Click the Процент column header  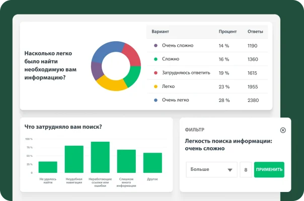click(x=227, y=32)
